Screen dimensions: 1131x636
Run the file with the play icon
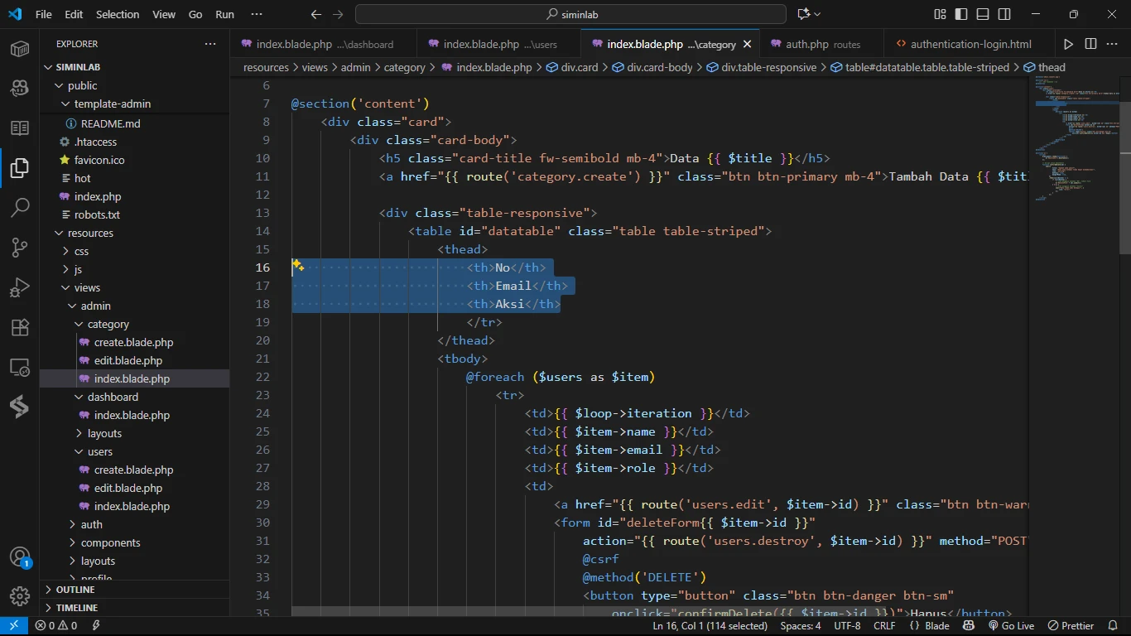coord(1068,44)
